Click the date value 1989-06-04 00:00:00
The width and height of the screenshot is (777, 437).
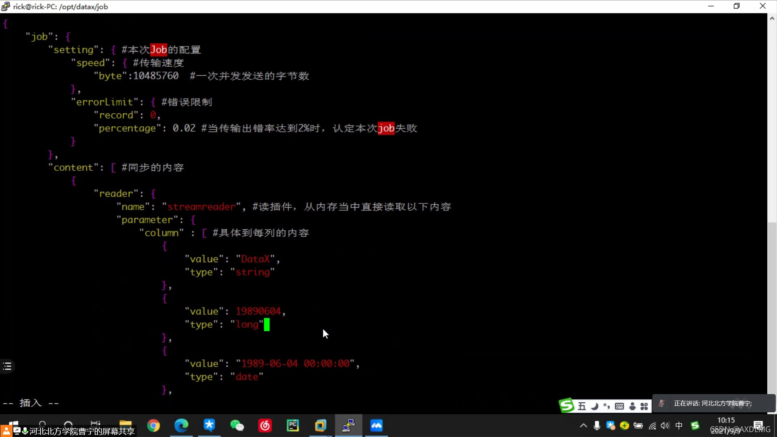[x=295, y=363]
